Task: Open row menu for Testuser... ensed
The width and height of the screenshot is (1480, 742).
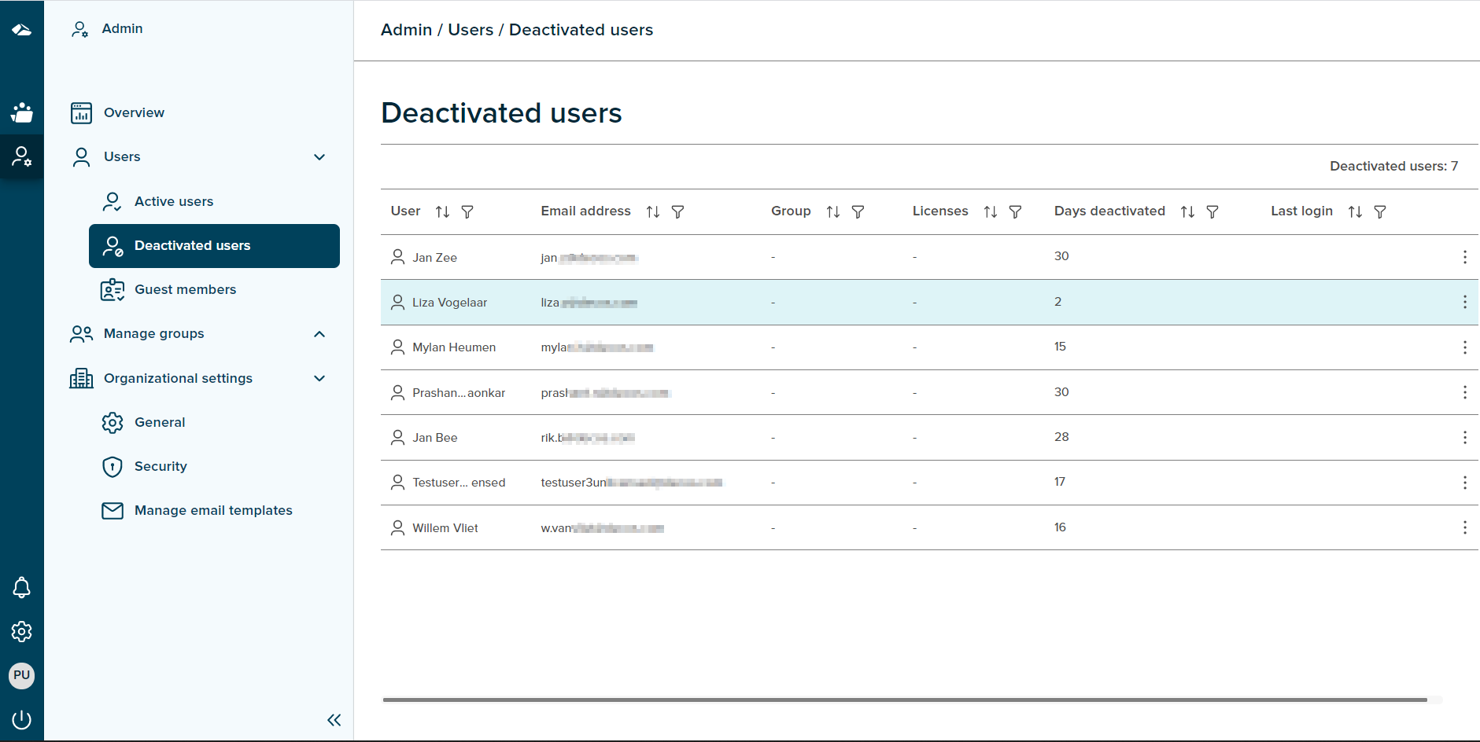Action: 1464,483
